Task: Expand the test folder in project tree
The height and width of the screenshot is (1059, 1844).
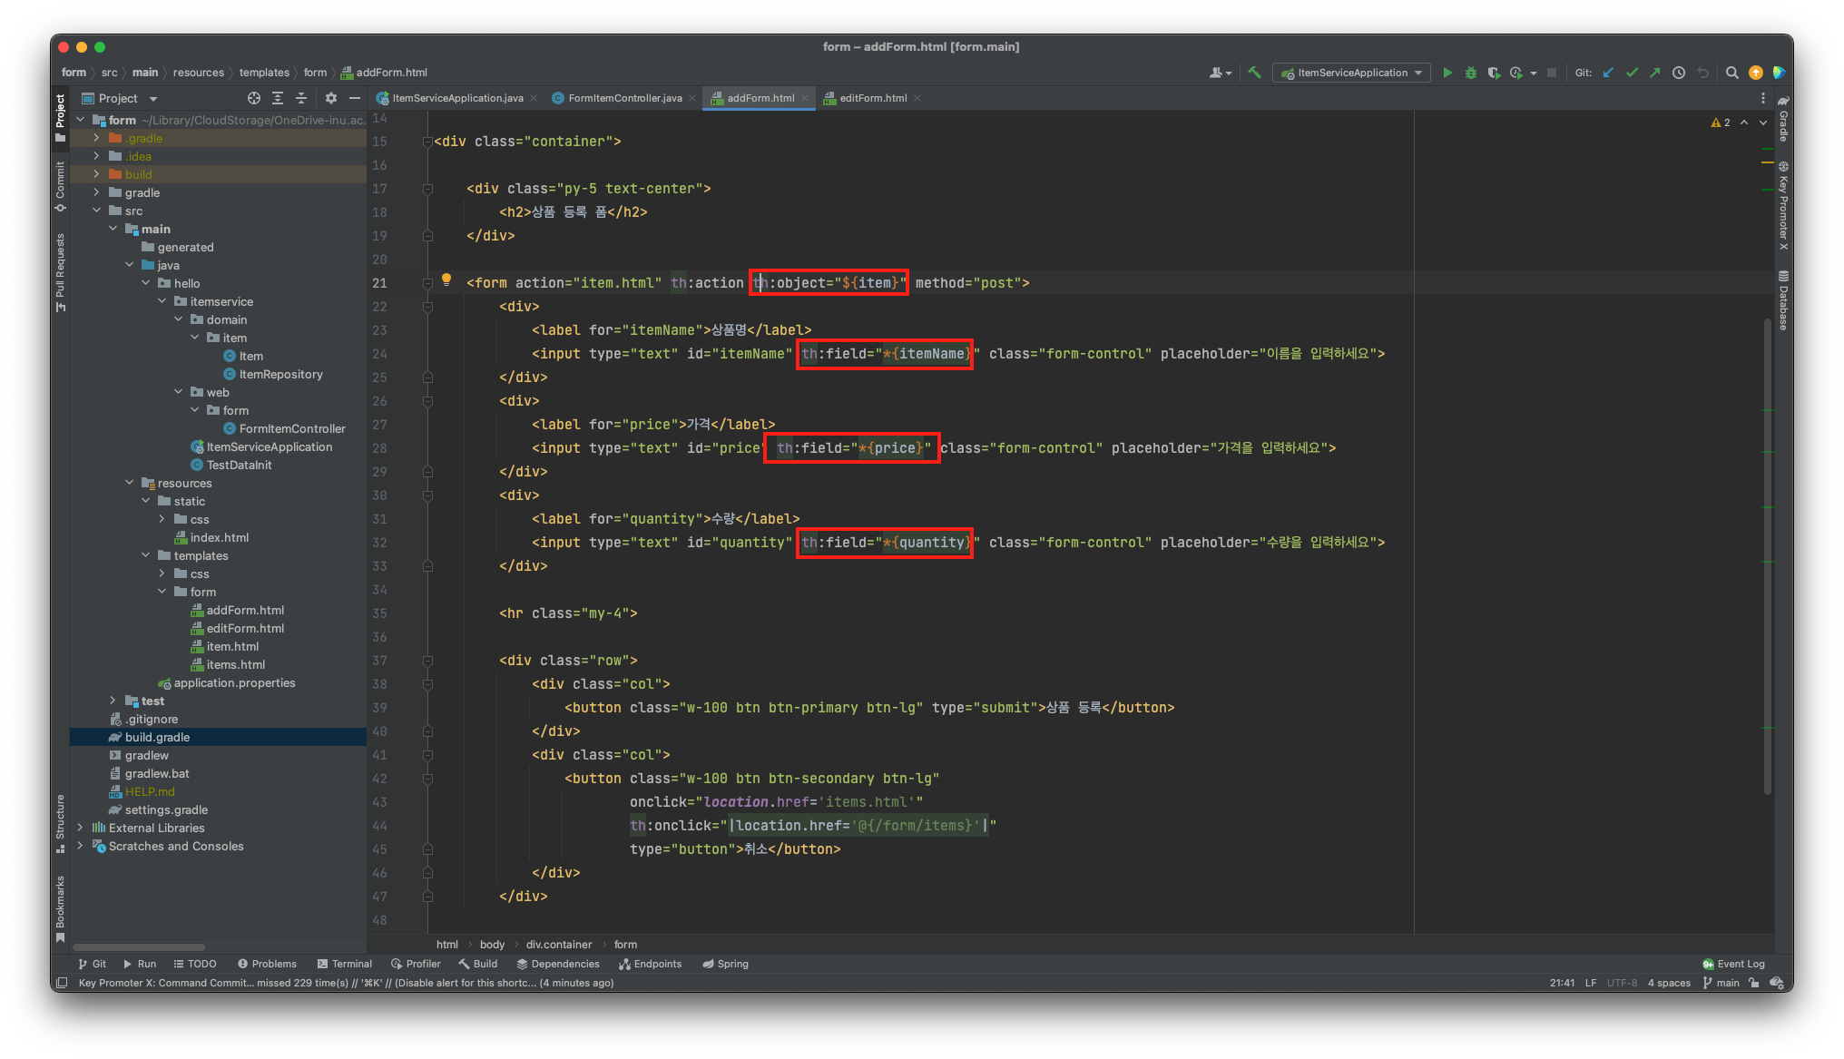Action: [x=113, y=701]
